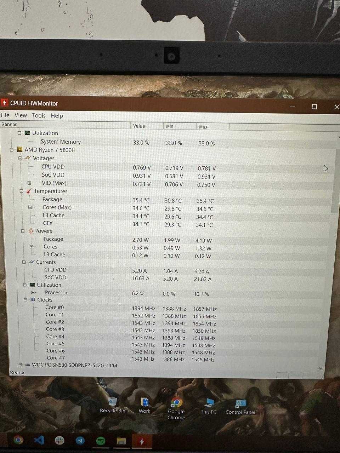Click the 35.4 °C Package value

pos(141,200)
